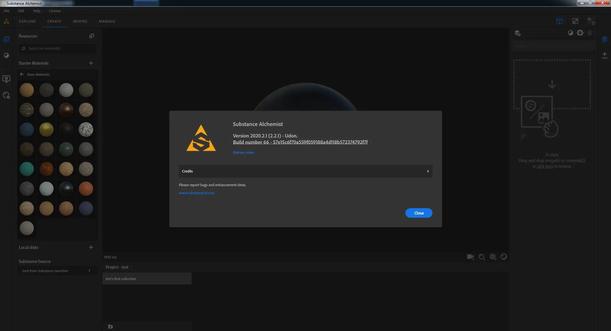Open the split 3D/2D view icon
611x331 pixels.
point(591,21)
